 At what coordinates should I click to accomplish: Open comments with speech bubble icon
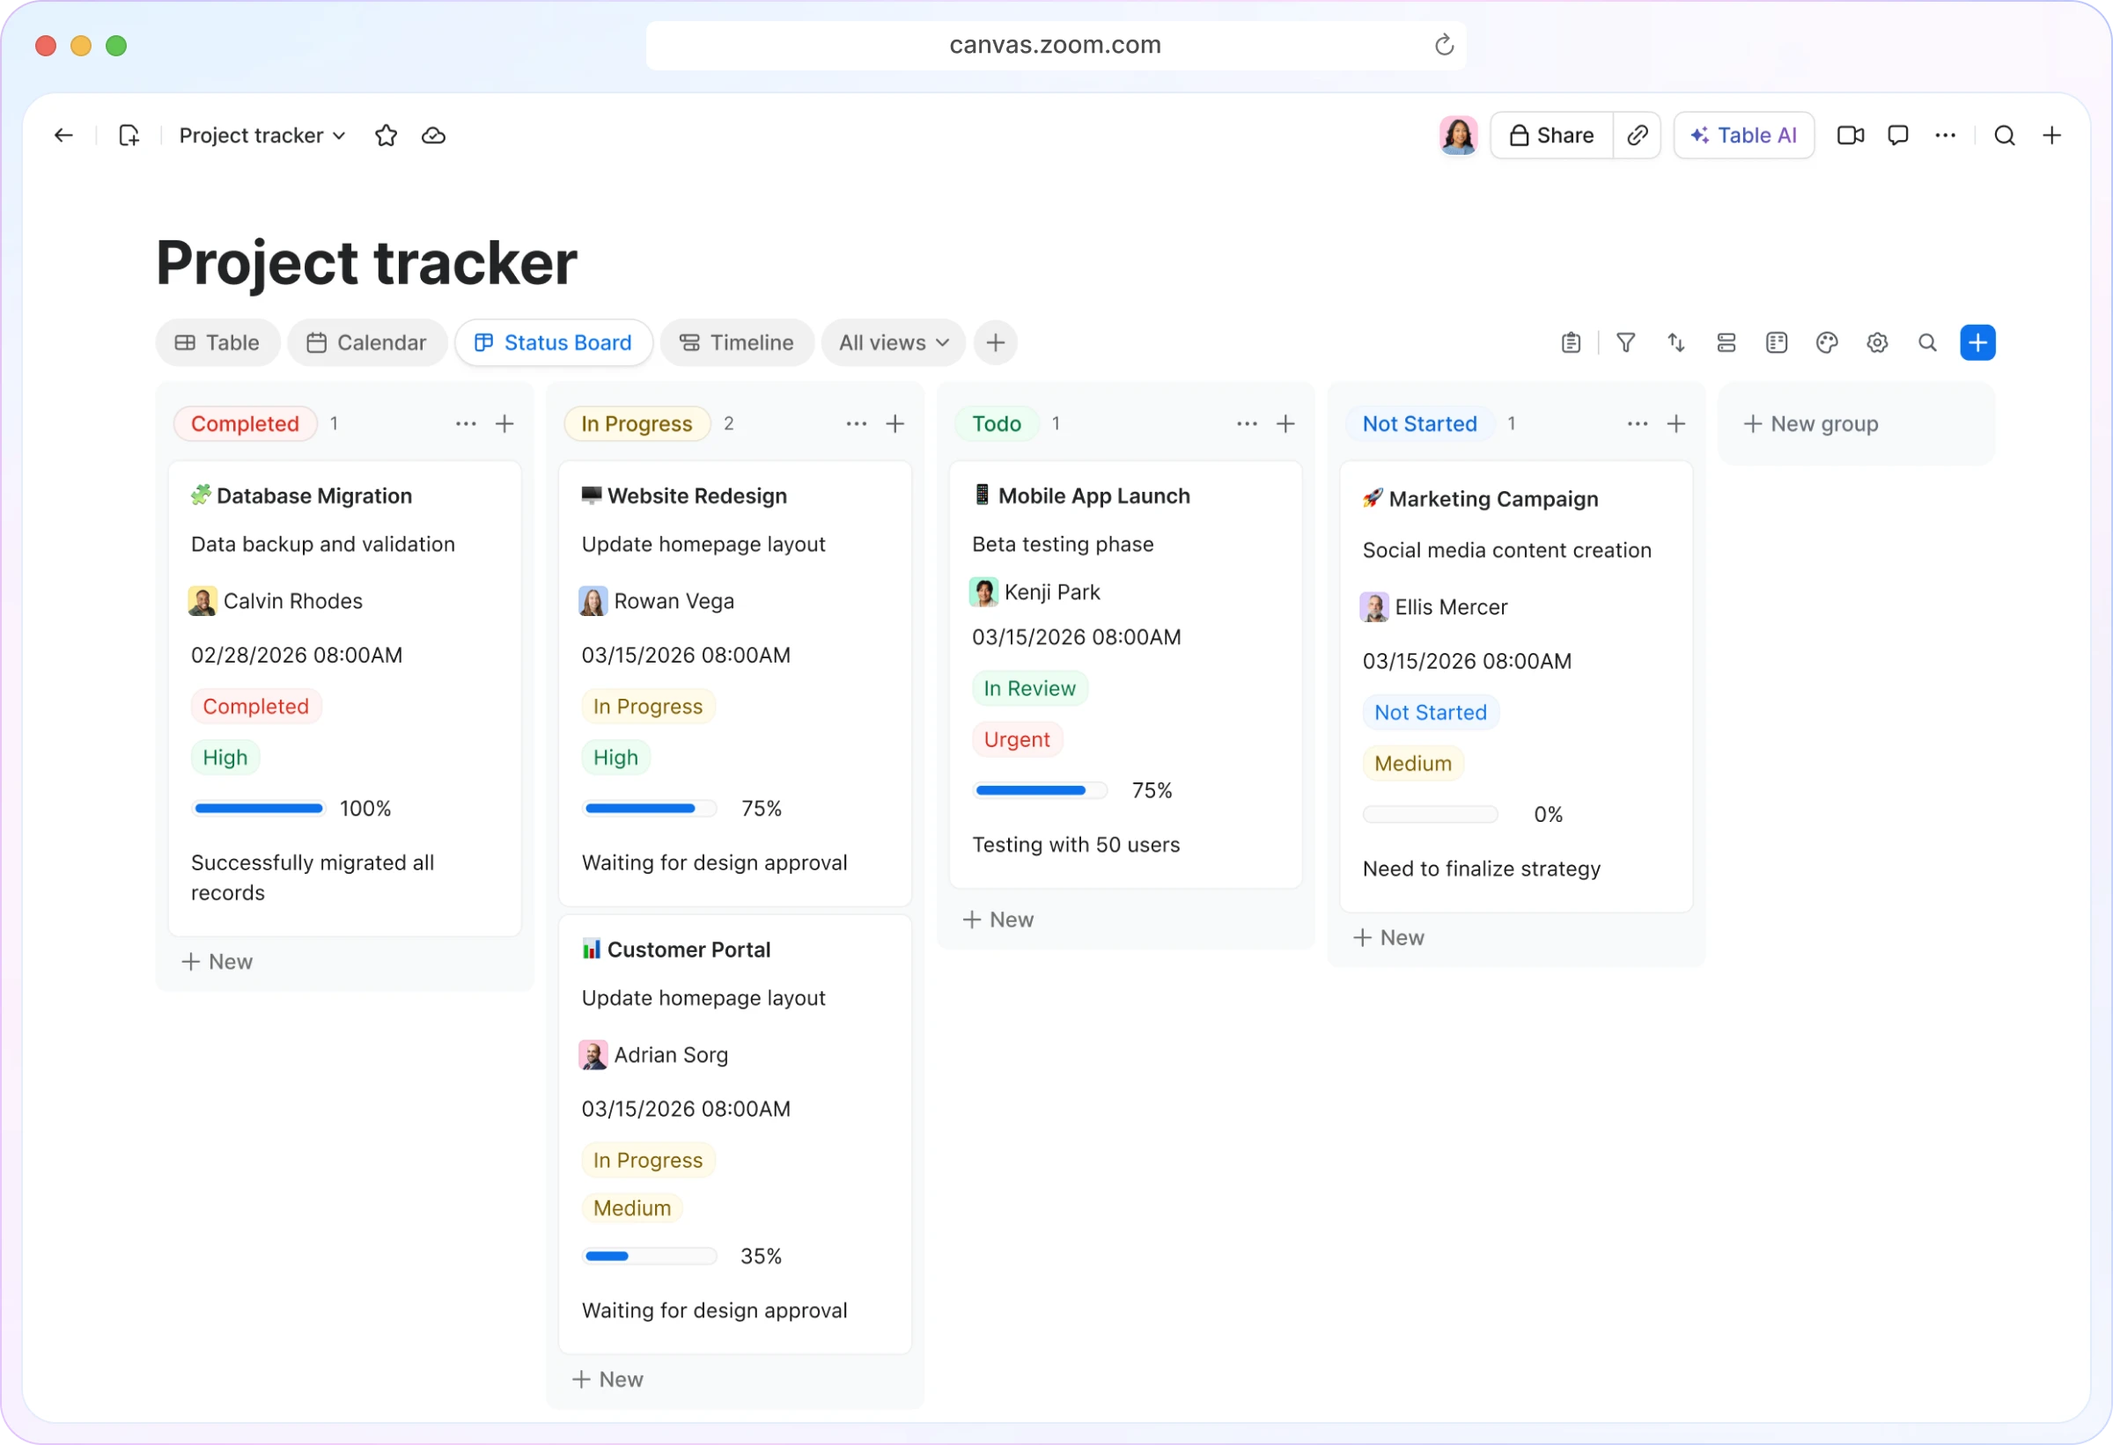1897,136
